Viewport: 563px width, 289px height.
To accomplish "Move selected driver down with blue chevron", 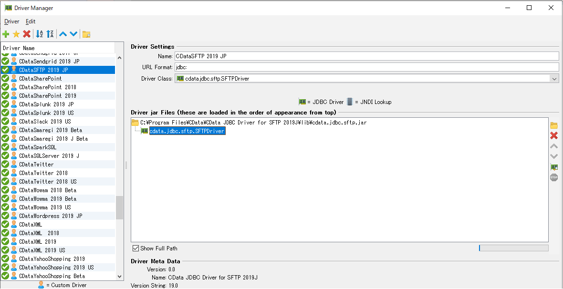I will click(x=73, y=34).
